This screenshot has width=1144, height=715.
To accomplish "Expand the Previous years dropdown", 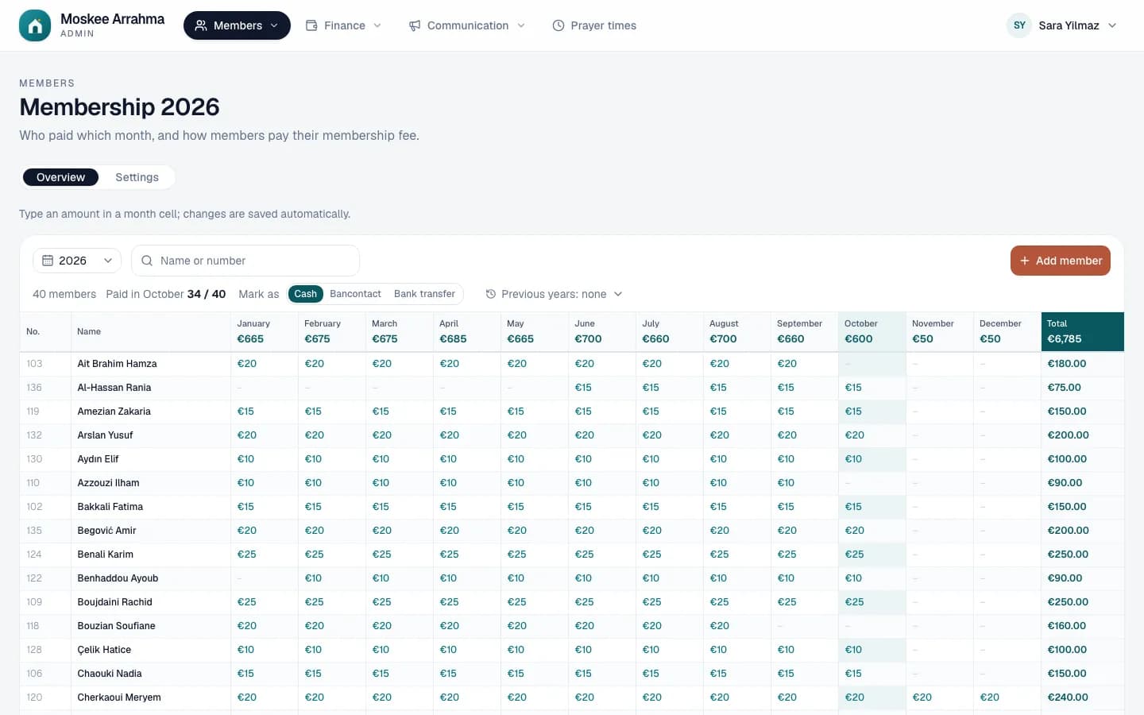I will tap(554, 294).
